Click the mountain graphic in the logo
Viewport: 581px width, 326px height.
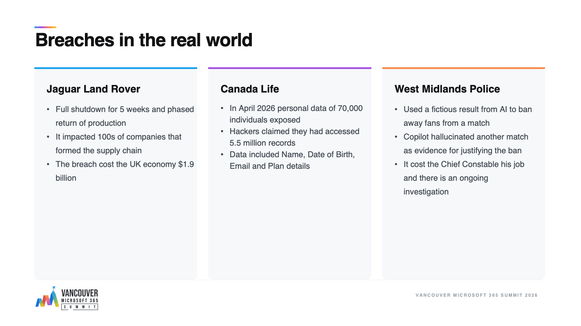coord(47,297)
